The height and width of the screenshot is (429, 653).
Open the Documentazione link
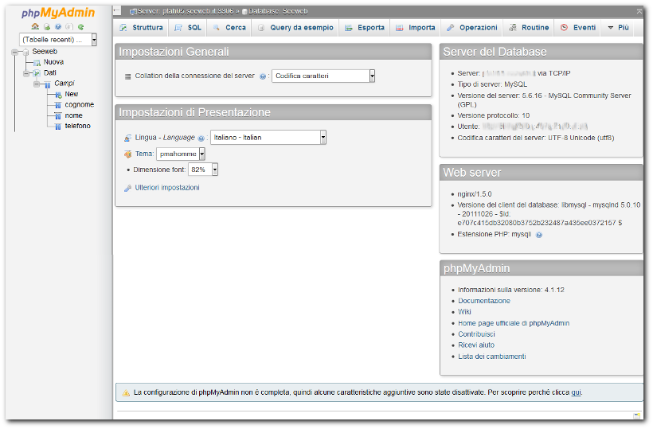(x=484, y=302)
